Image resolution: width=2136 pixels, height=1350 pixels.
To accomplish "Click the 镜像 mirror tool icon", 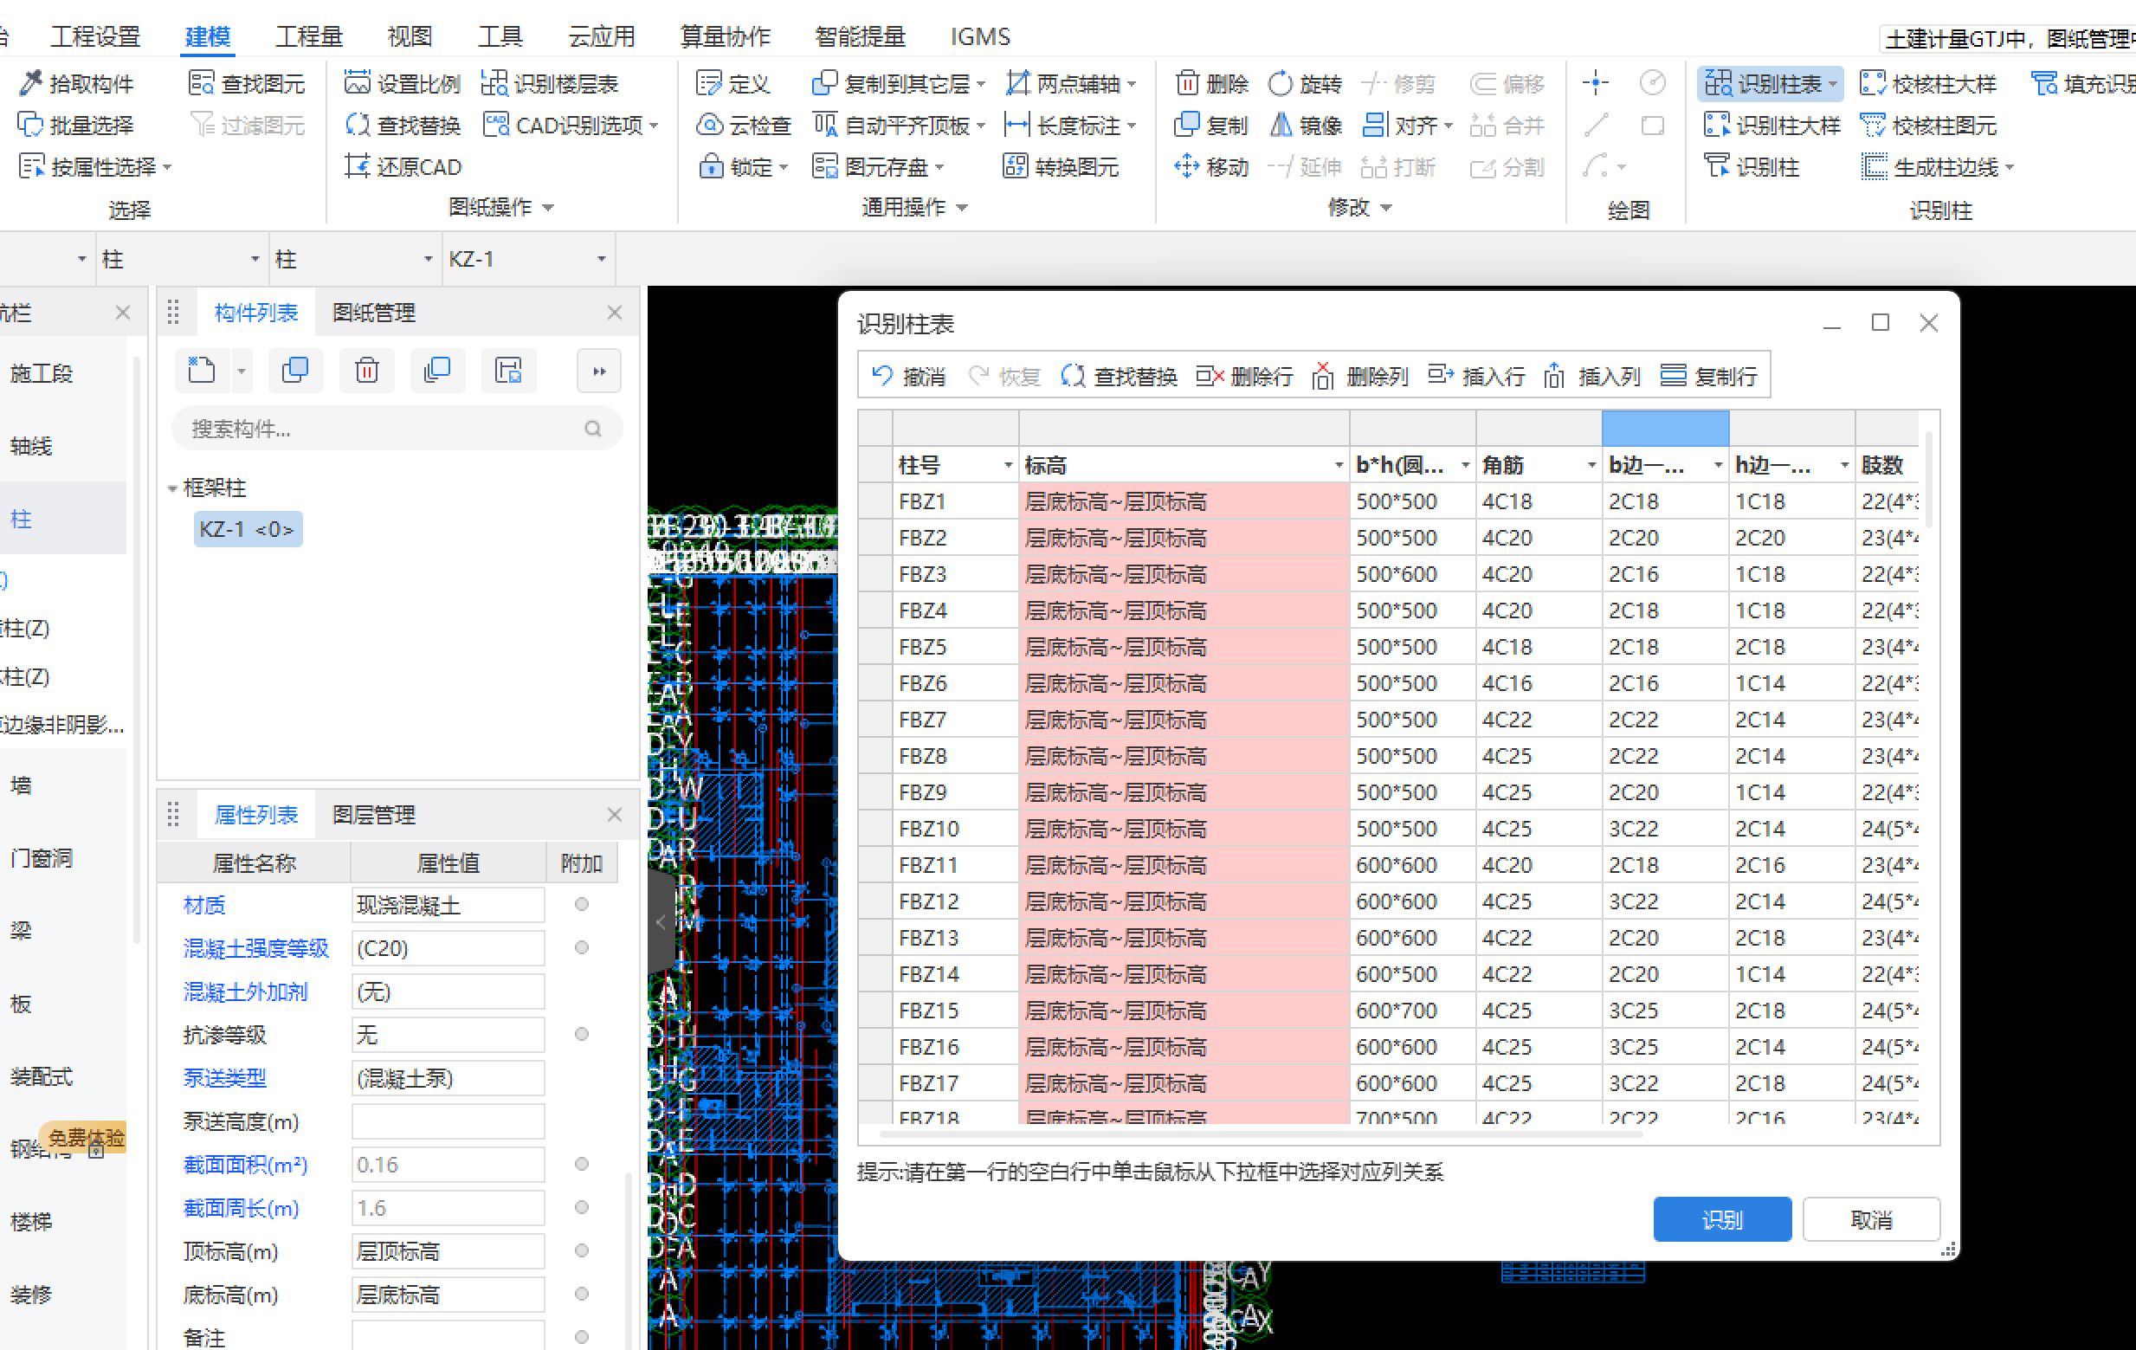I will [x=1280, y=125].
